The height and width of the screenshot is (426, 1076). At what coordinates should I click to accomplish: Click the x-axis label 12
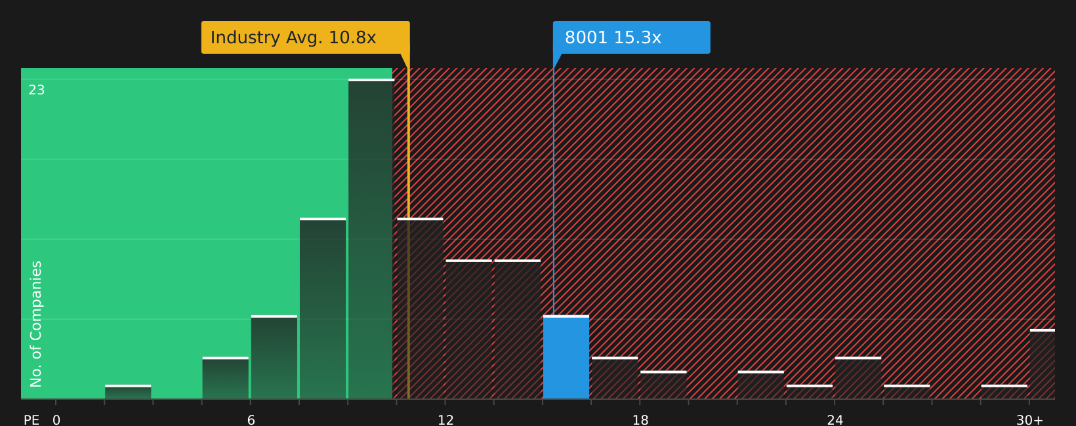pyautogui.click(x=445, y=420)
